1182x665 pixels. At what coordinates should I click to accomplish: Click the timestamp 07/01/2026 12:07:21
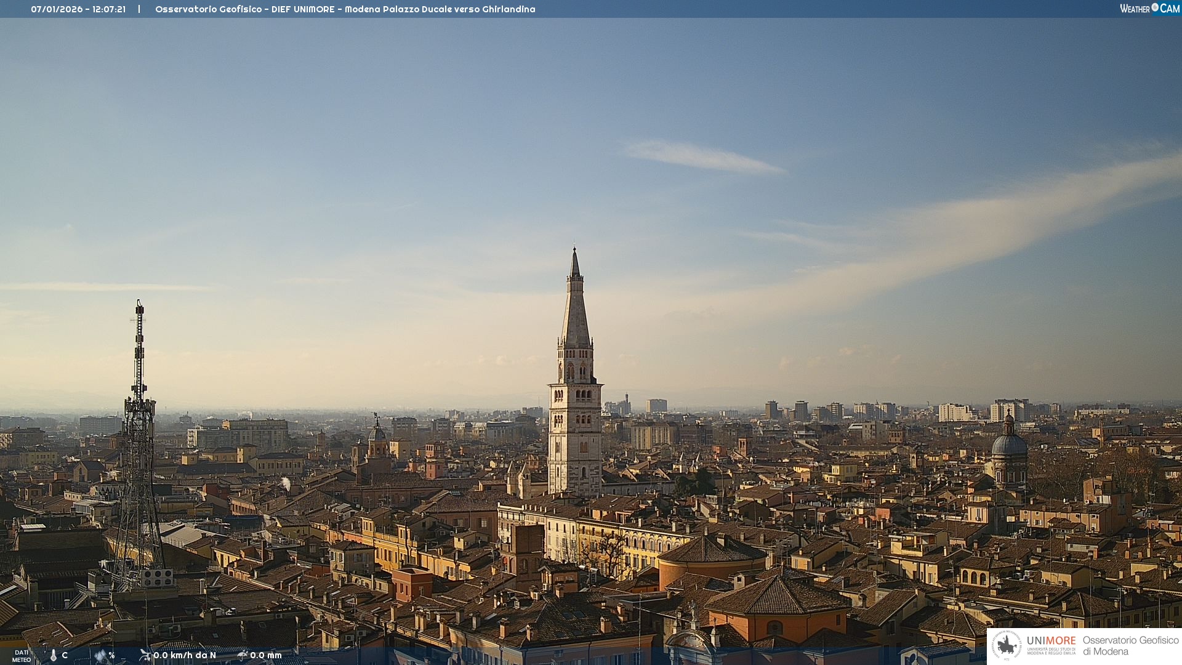pos(78,9)
